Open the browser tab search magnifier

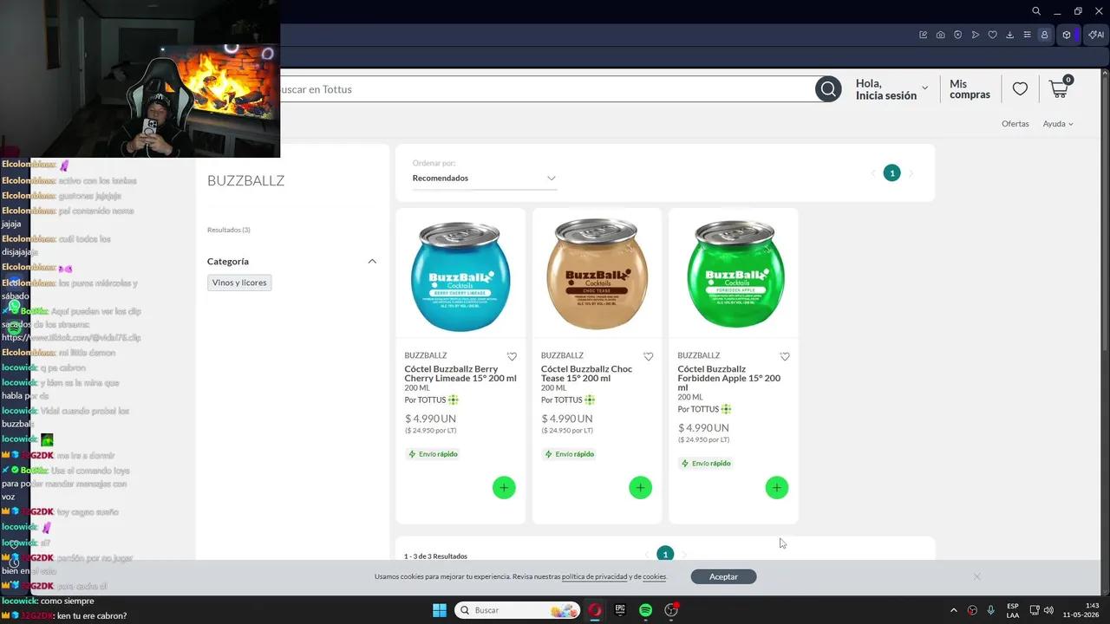pyautogui.click(x=1036, y=11)
